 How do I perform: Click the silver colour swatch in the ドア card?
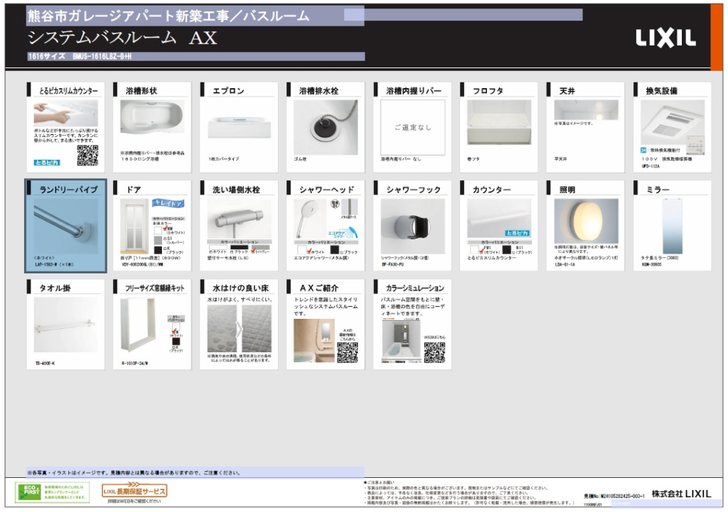(x=158, y=240)
